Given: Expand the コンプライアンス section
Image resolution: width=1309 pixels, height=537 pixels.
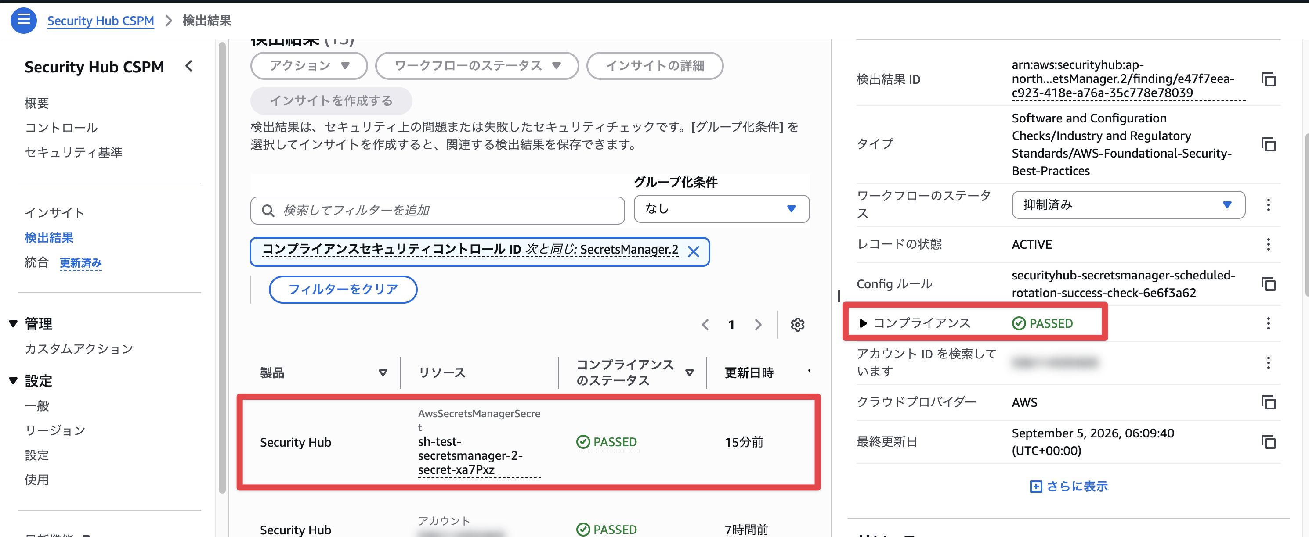Looking at the screenshot, I should coord(863,323).
